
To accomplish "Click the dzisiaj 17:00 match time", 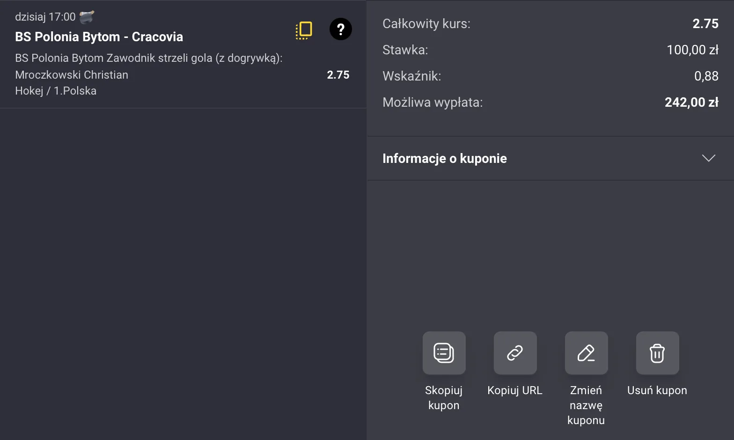I will click(x=45, y=17).
